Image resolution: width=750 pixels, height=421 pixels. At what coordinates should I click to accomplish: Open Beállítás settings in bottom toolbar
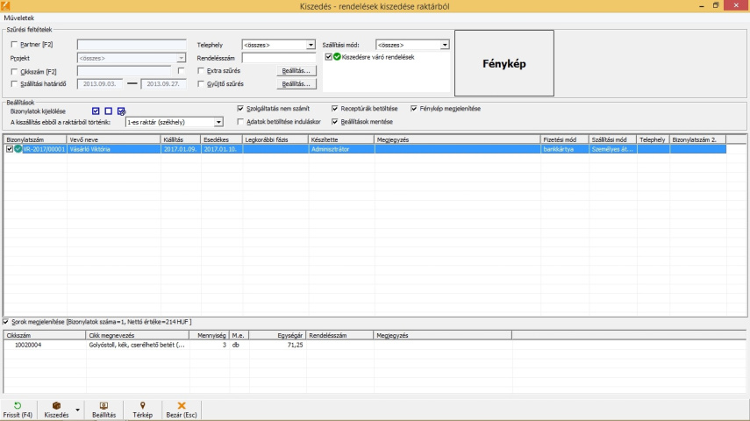104,406
